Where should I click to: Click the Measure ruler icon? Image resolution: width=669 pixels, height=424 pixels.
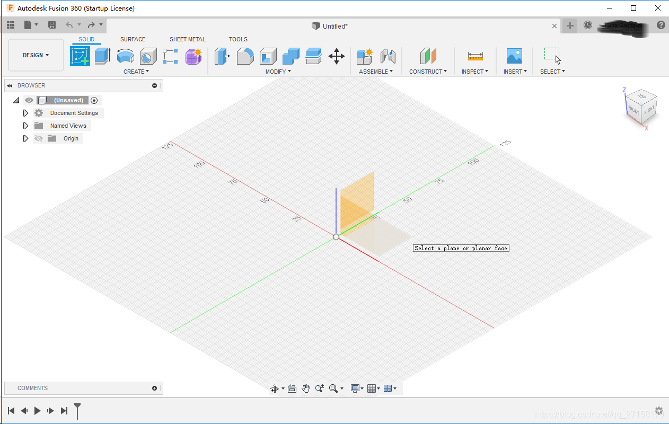(475, 56)
